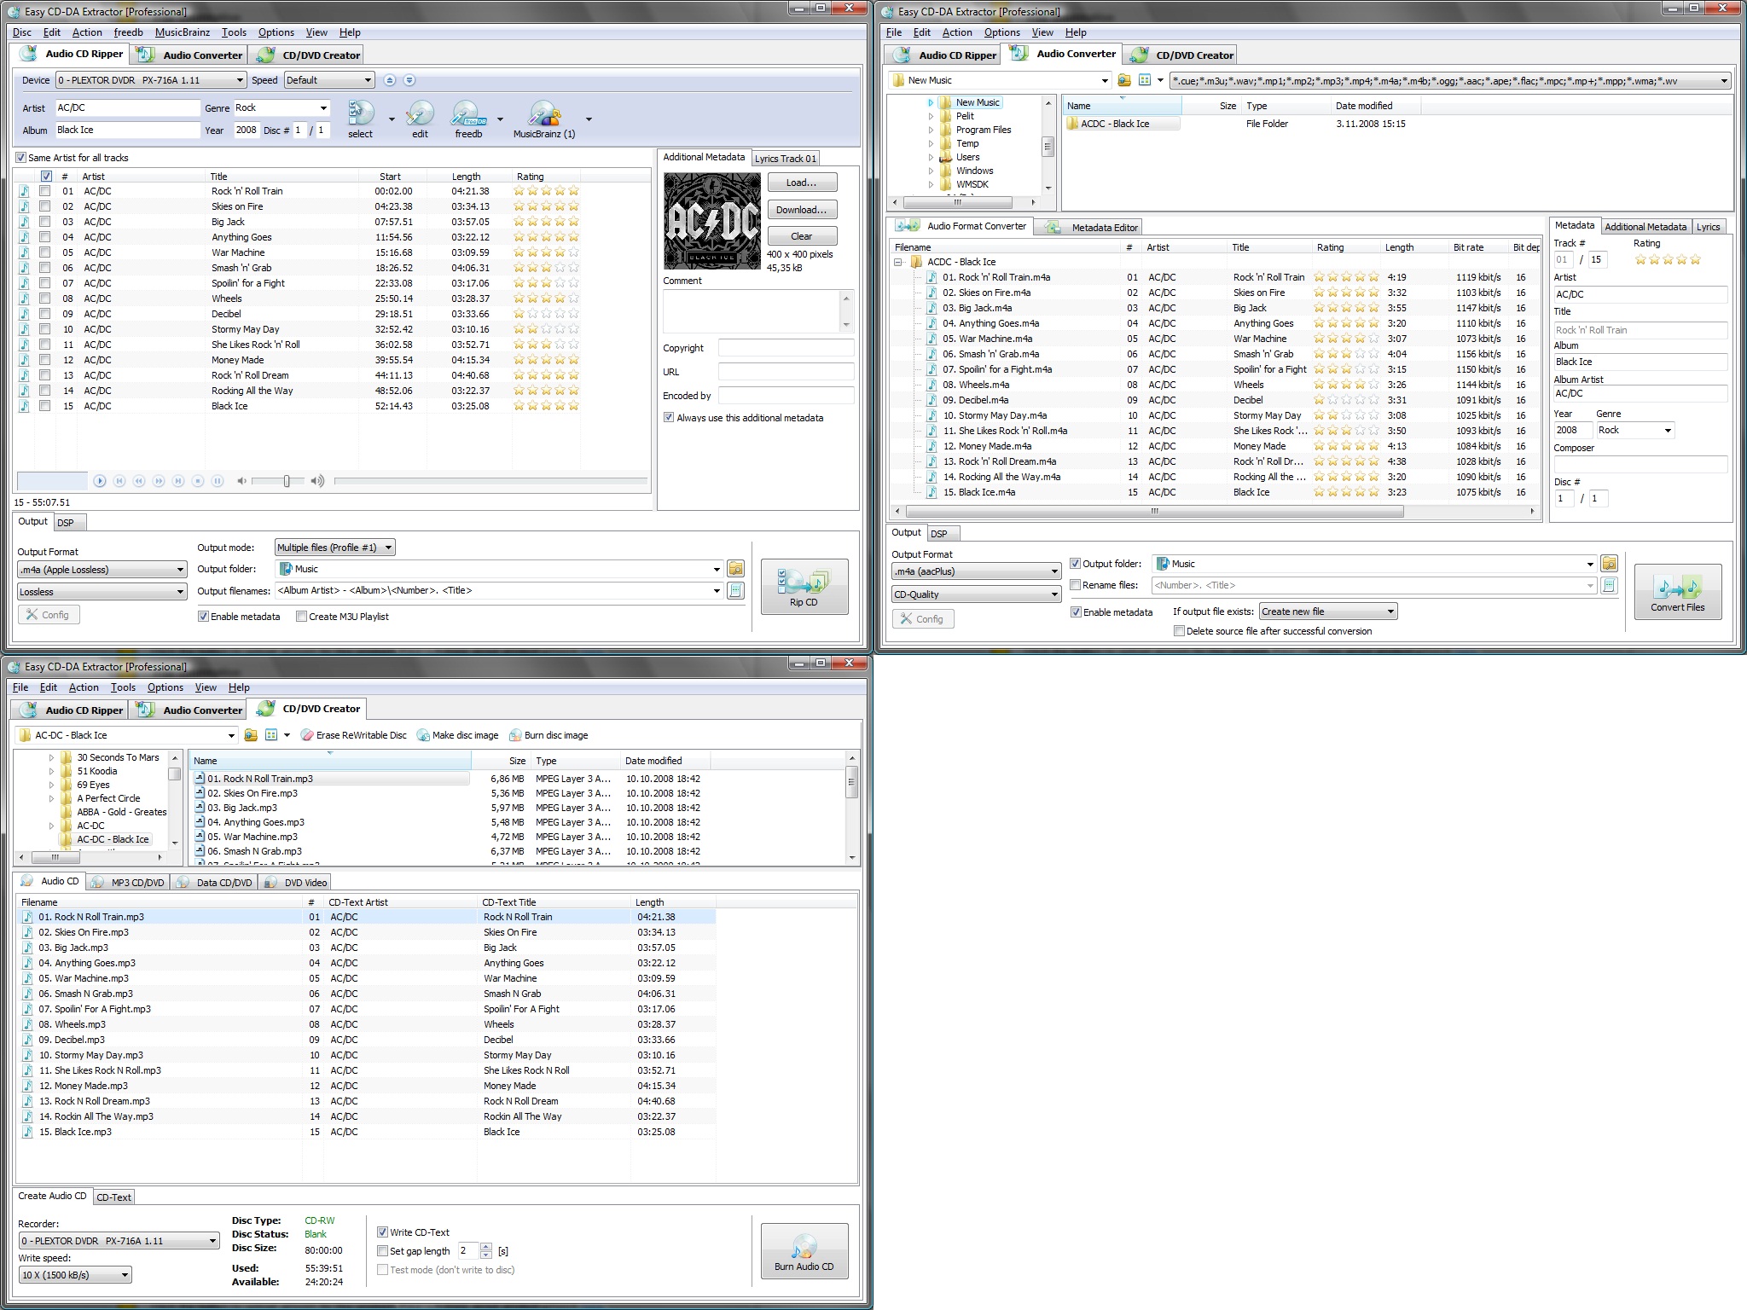Switch to the CD-Text tab
1747x1310 pixels.
point(113,1197)
